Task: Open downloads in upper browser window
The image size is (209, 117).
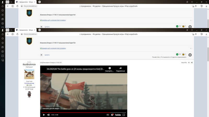Action: 206,6
